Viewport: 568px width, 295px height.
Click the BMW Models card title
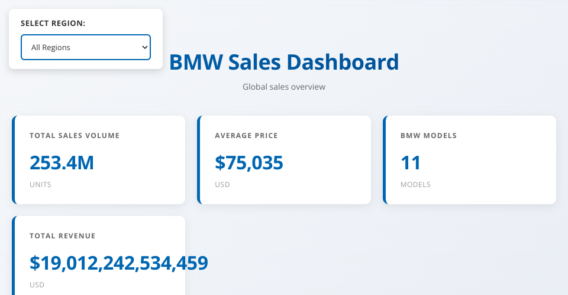pos(428,136)
